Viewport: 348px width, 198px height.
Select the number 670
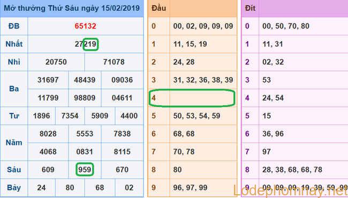122,170
